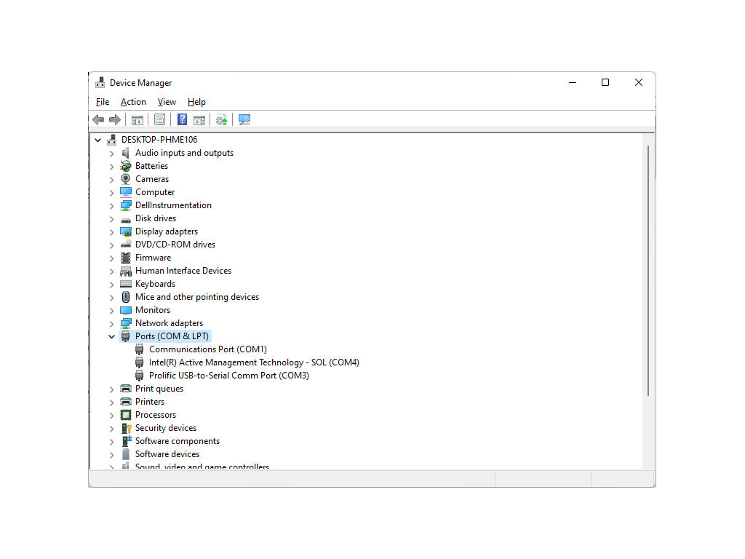Select the DESKTOP-PHME106 label
The width and height of the screenshot is (745, 559).
click(159, 140)
